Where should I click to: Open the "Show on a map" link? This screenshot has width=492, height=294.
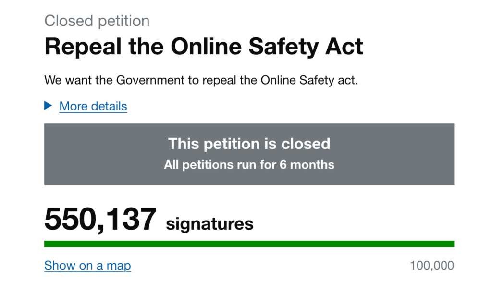(x=87, y=266)
